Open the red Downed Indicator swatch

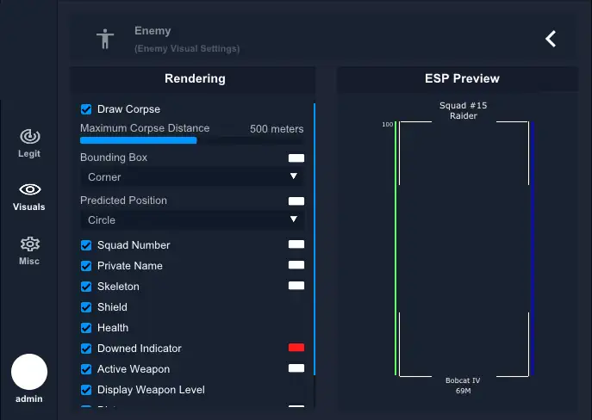pyautogui.click(x=296, y=347)
